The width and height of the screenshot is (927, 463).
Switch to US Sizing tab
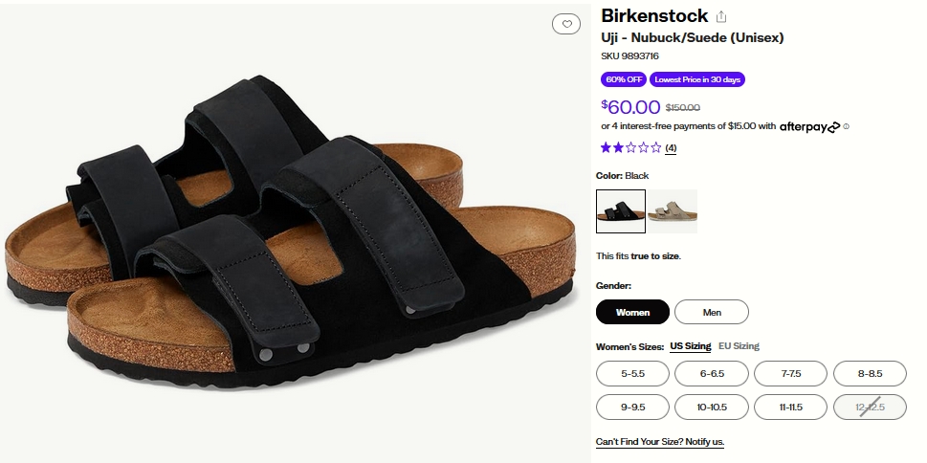click(690, 346)
